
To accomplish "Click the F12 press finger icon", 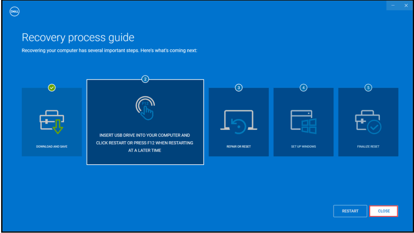I will (x=145, y=108).
